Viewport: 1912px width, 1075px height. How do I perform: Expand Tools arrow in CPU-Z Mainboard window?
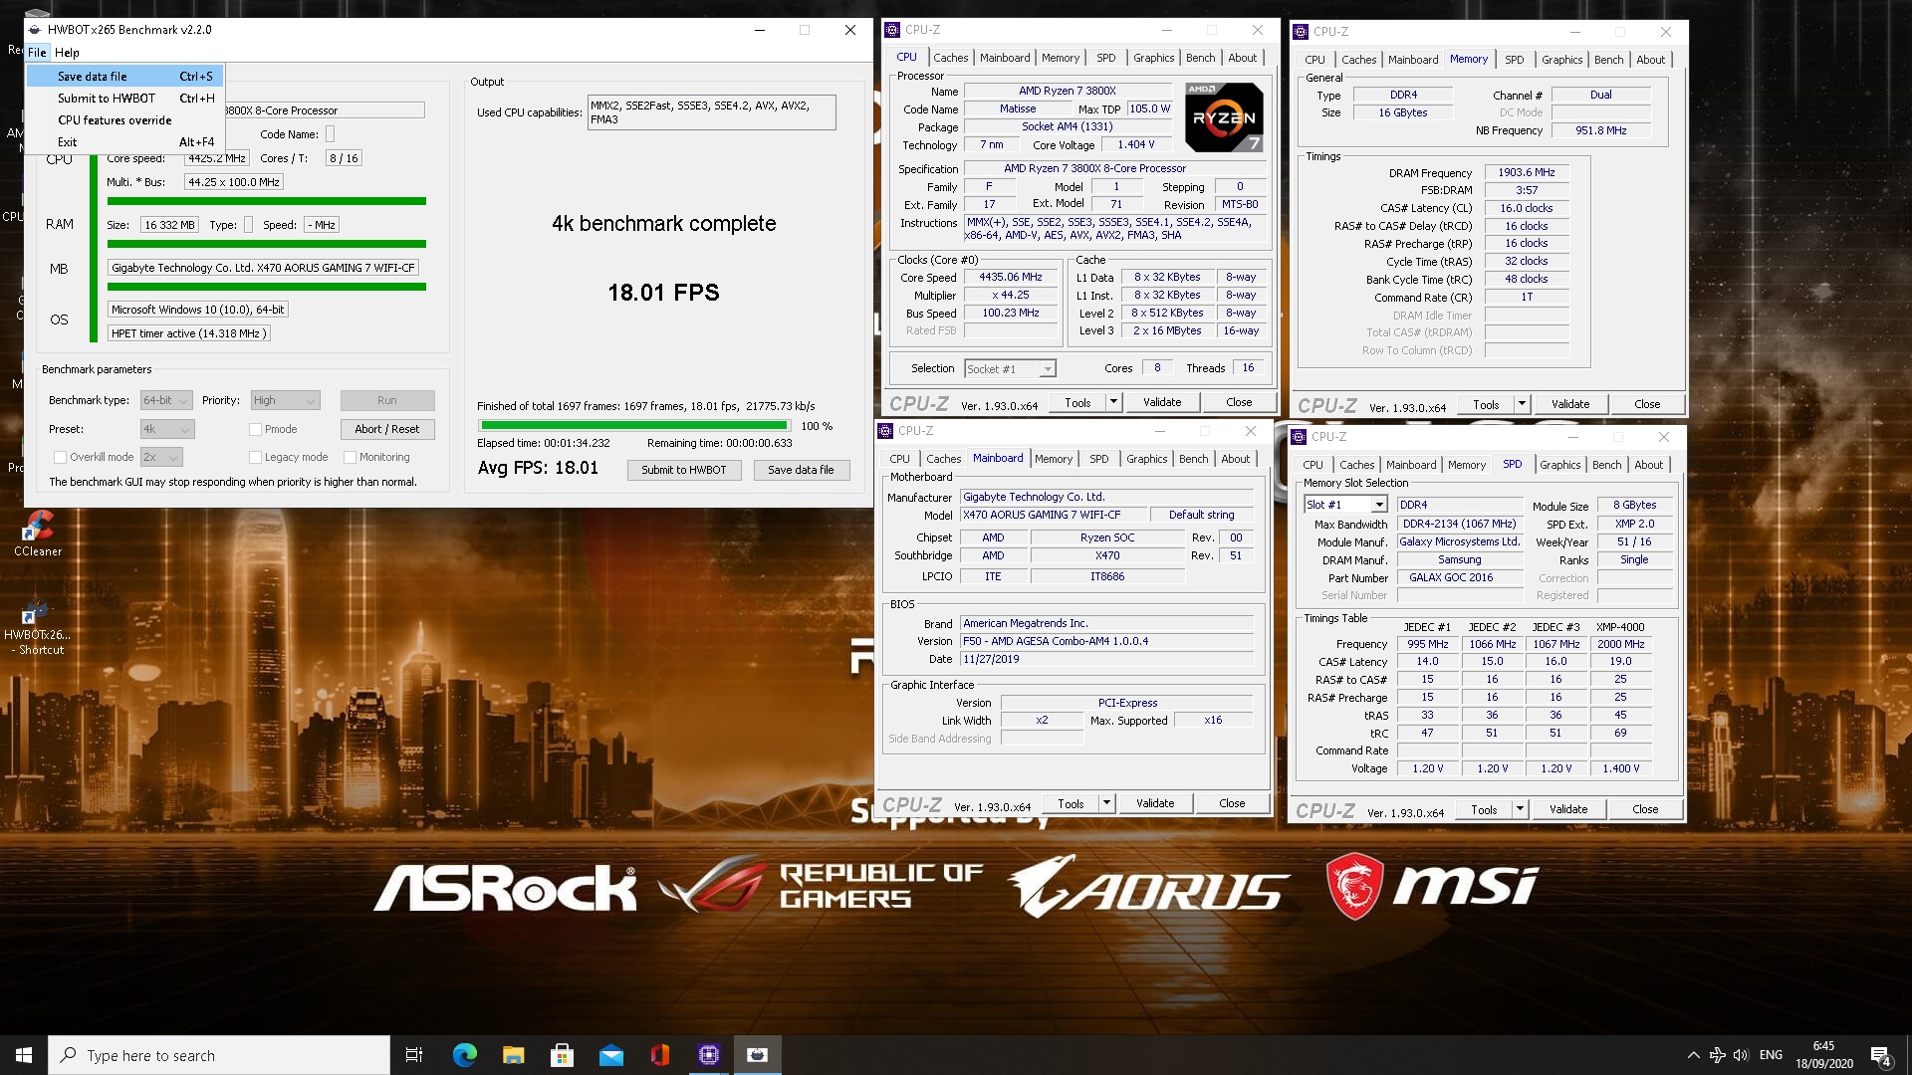[x=1106, y=803]
